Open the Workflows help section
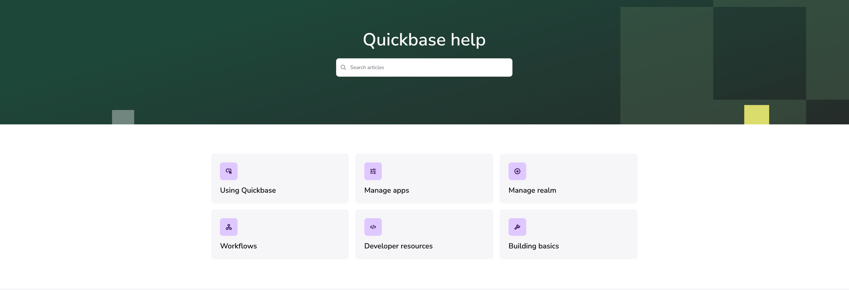Screen dimensions: 849x290 280,234
